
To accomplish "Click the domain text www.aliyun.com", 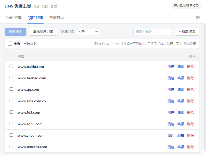I will [31, 136].
